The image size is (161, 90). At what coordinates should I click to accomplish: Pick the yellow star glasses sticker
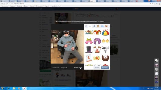105,41
